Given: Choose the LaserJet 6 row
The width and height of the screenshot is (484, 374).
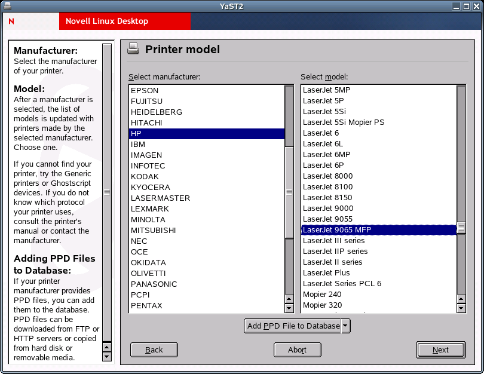Looking at the screenshot, I should pos(379,133).
